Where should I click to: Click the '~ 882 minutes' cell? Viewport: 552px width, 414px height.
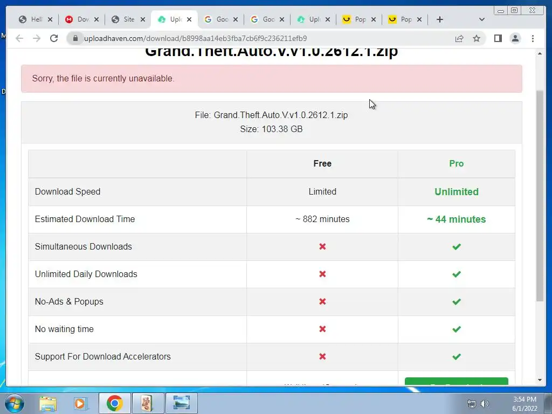(x=322, y=219)
